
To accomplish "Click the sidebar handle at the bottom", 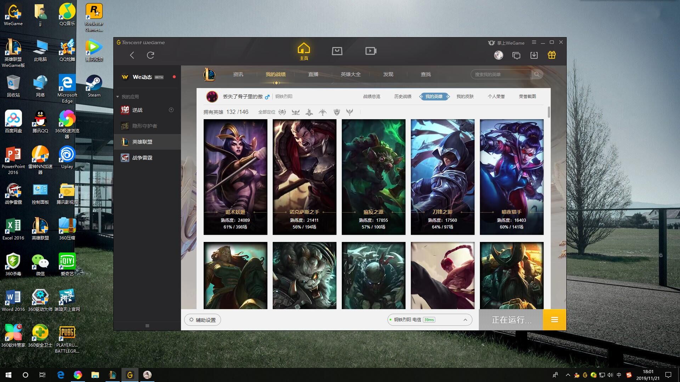I will 147,326.
